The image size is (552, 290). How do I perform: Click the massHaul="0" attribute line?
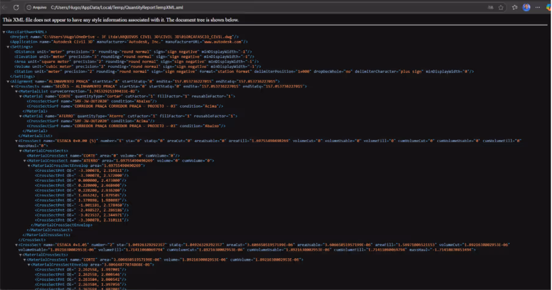(x=33, y=146)
